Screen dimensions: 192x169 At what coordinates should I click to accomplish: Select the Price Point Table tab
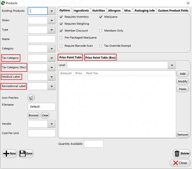tap(71, 57)
